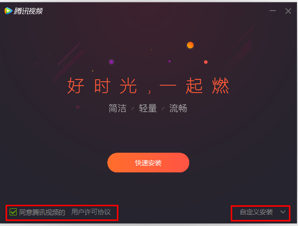Start installation with the 快速安装 button
Viewport: 298px width, 226px height.
coord(148,163)
